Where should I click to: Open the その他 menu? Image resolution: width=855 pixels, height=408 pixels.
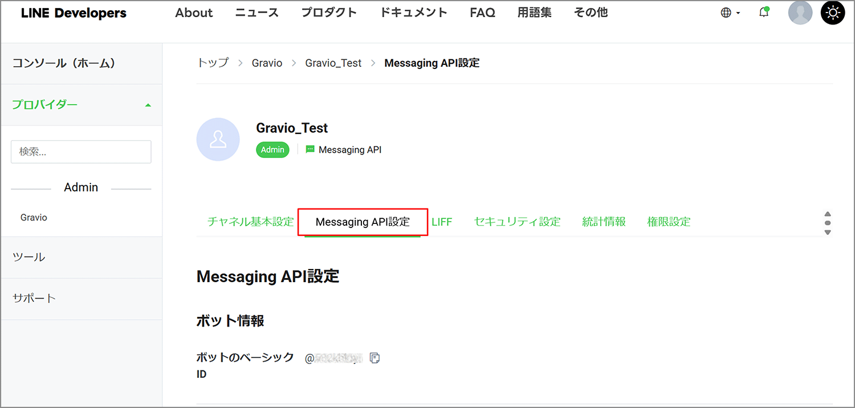point(591,13)
